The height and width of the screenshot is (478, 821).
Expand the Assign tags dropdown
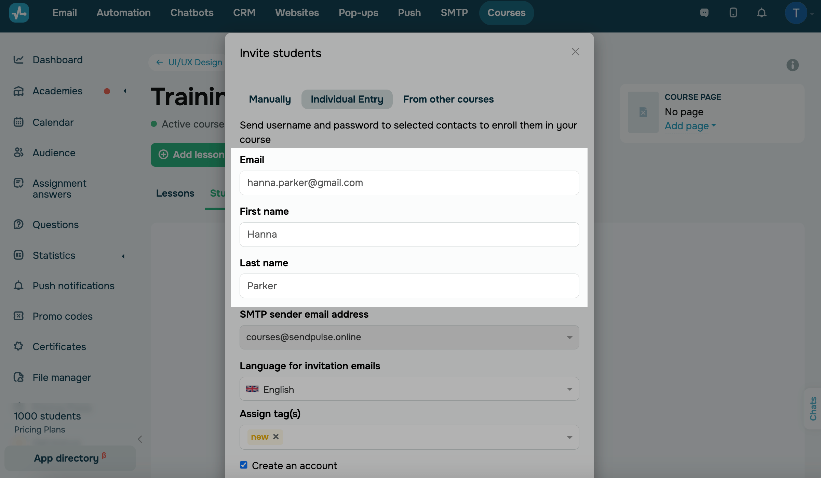(569, 437)
